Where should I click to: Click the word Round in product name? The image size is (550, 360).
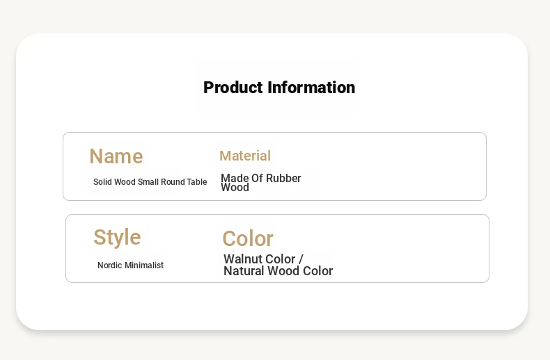173,182
